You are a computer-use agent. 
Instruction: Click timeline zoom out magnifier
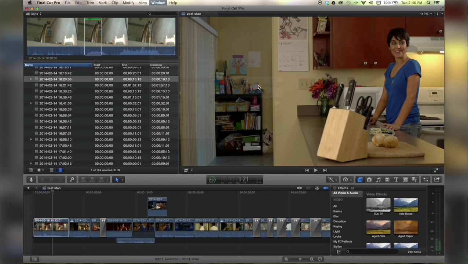pos(286,259)
